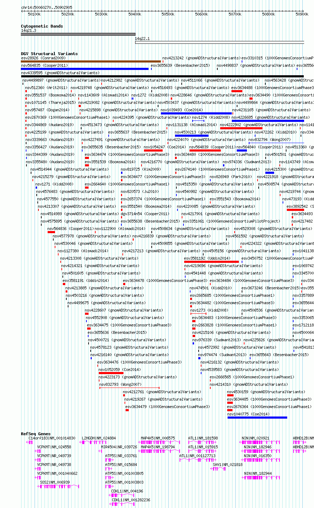Open variant nsv1272 (Kidd2008)

click(x=150, y=95)
